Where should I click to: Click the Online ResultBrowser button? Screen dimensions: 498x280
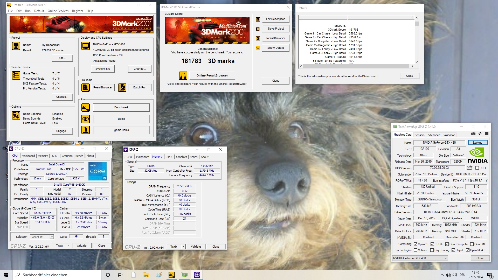point(212,76)
